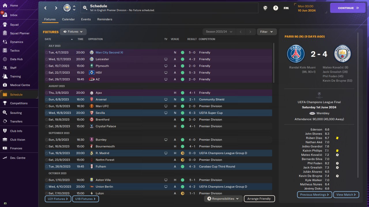
Task: Open the world globe search icon
Action: (x=265, y=8)
